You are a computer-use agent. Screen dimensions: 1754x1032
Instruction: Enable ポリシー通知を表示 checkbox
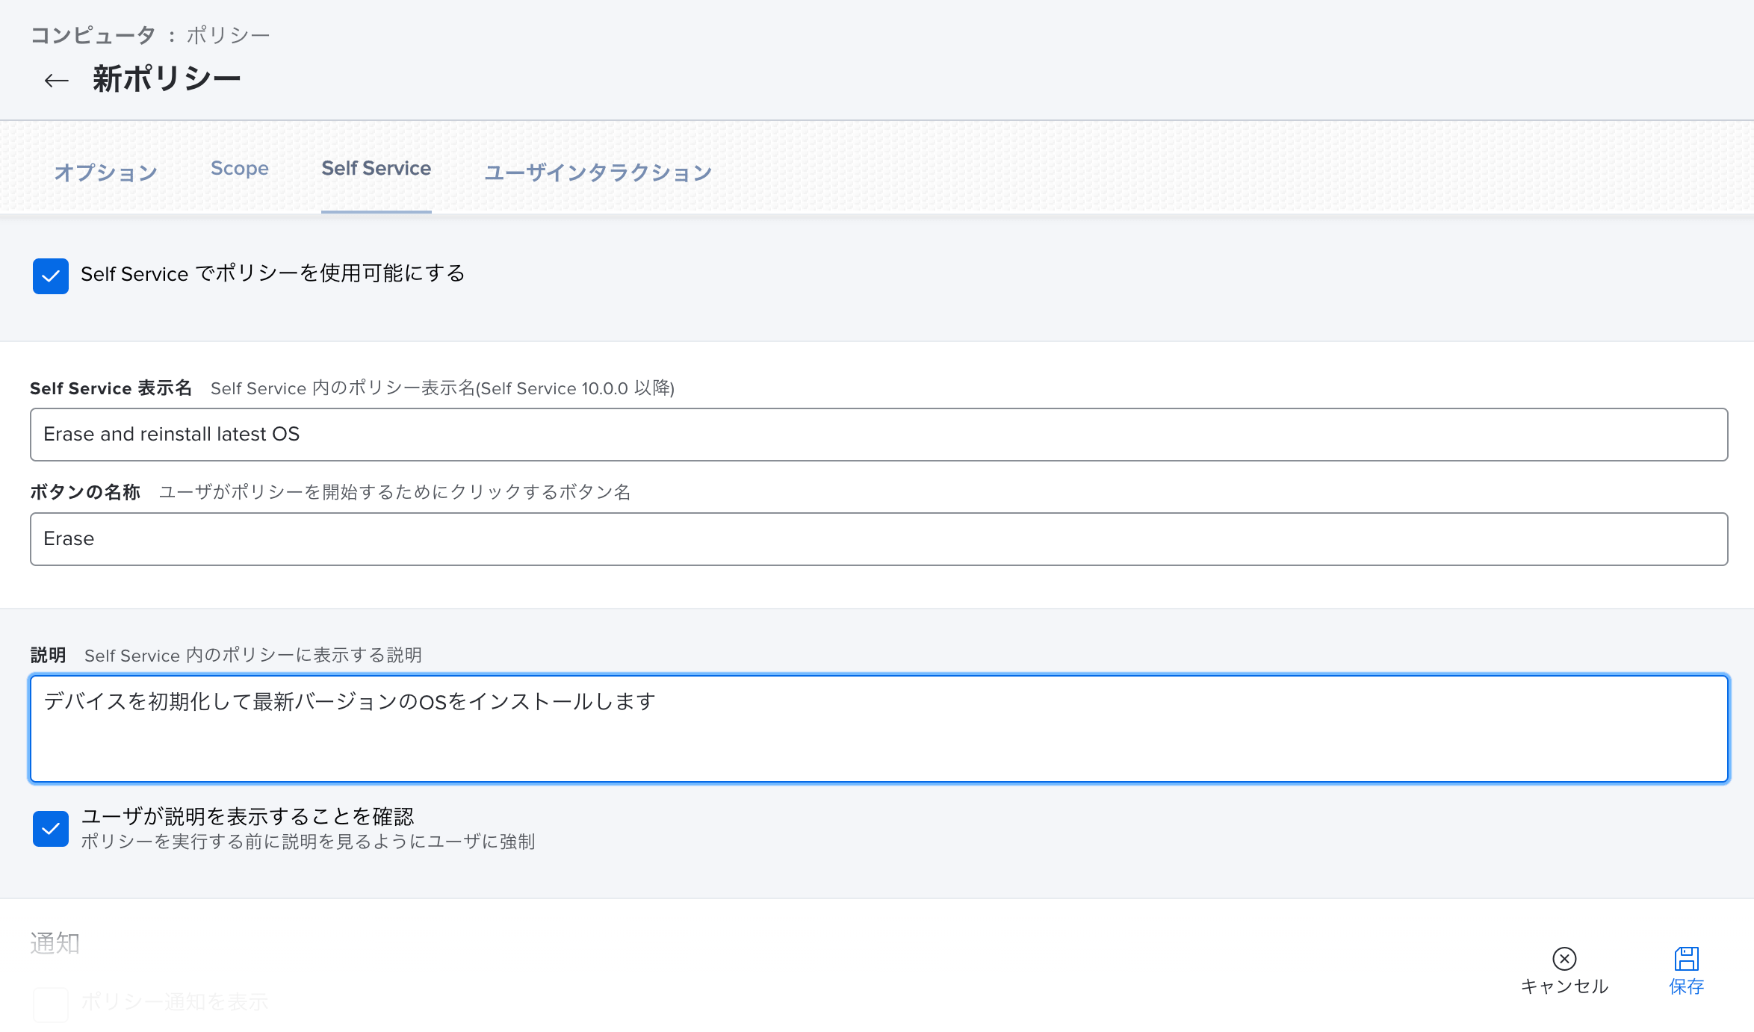coord(51,1004)
